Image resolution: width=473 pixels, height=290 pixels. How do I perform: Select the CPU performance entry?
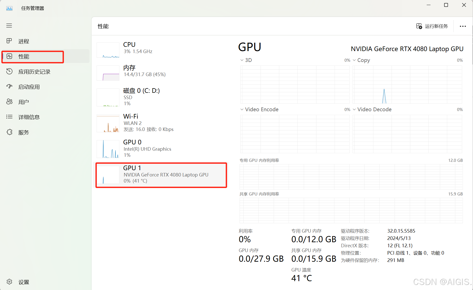[x=161, y=50]
